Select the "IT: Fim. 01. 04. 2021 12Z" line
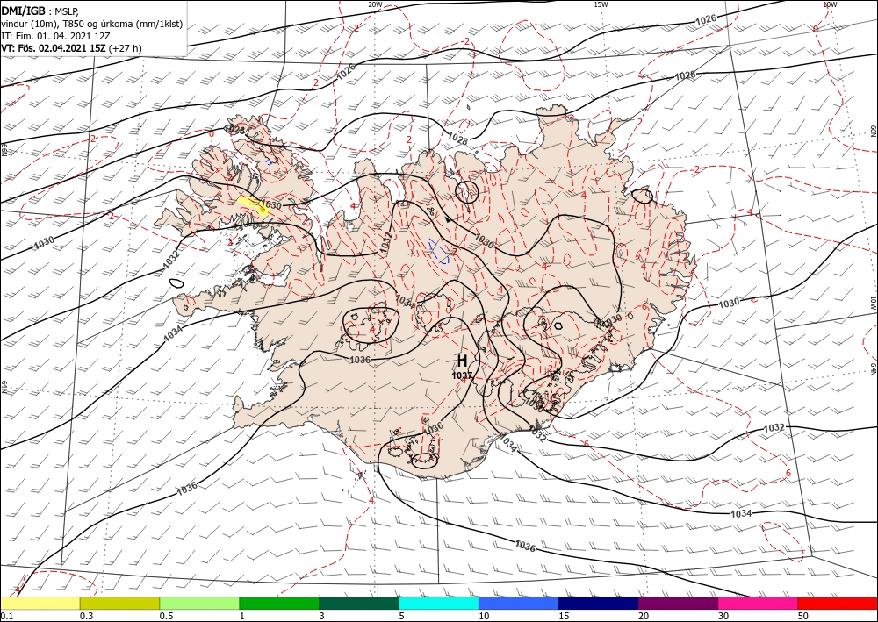Viewport: 878px width, 622px height. pyautogui.click(x=56, y=36)
